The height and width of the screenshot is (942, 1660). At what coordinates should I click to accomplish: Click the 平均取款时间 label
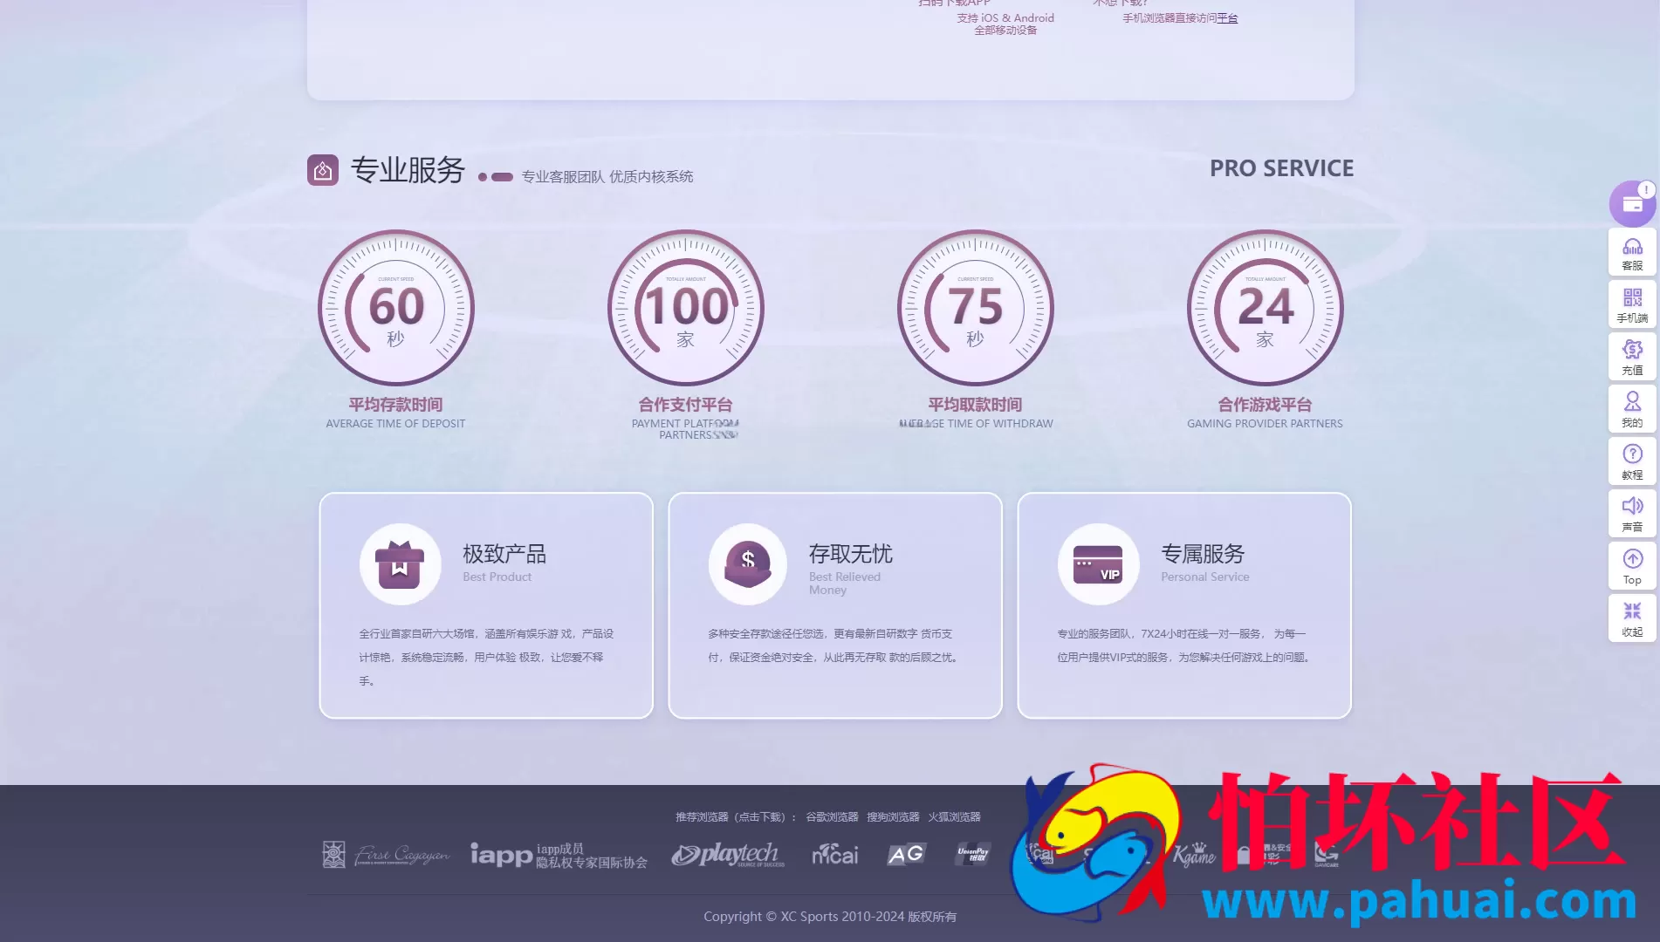[976, 405]
